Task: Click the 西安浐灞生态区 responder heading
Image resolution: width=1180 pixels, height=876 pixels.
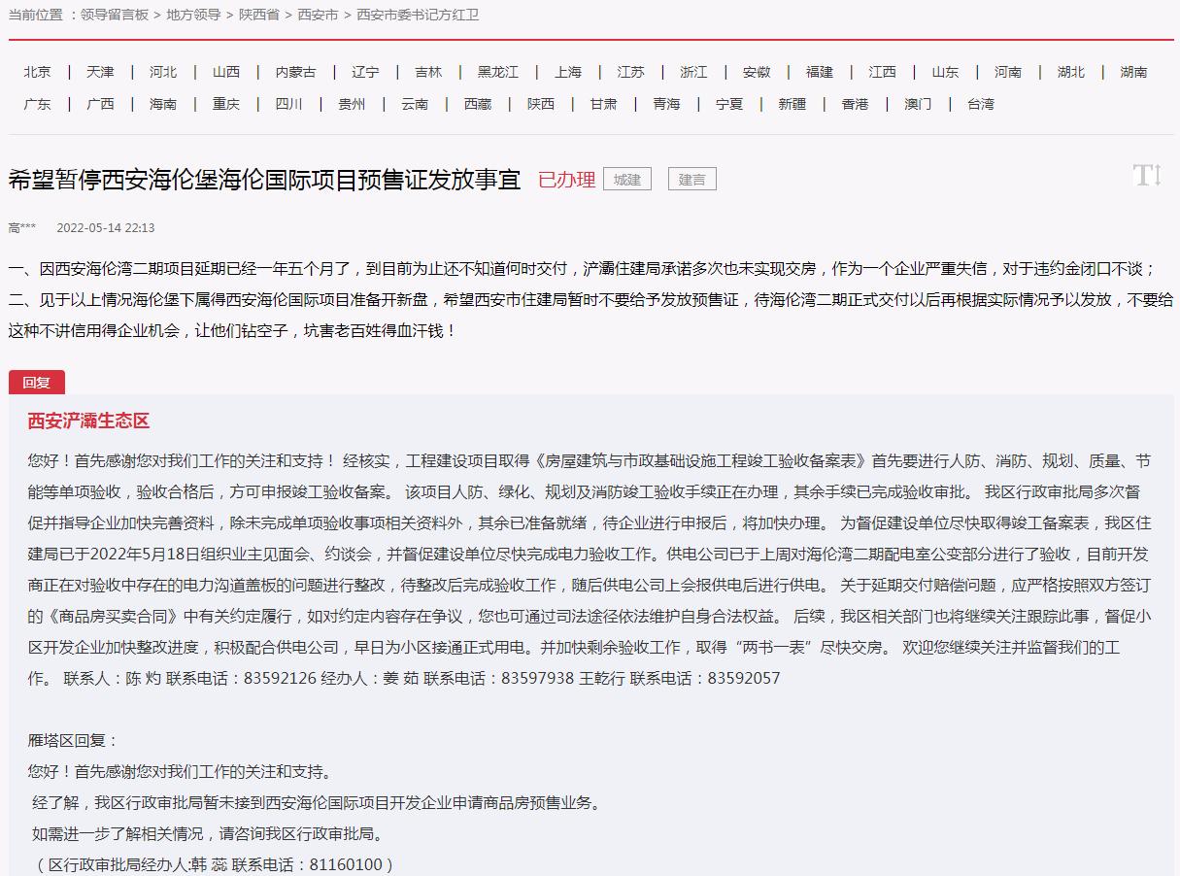Action: click(88, 421)
